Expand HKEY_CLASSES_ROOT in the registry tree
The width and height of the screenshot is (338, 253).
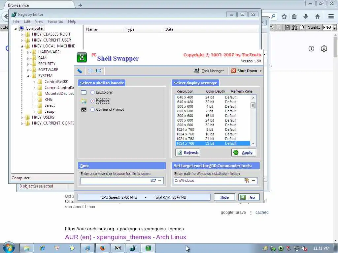pos(22,34)
